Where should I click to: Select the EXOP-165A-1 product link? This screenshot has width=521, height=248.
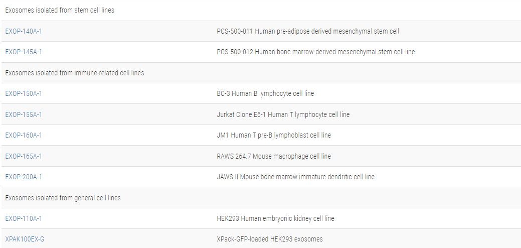(24, 156)
